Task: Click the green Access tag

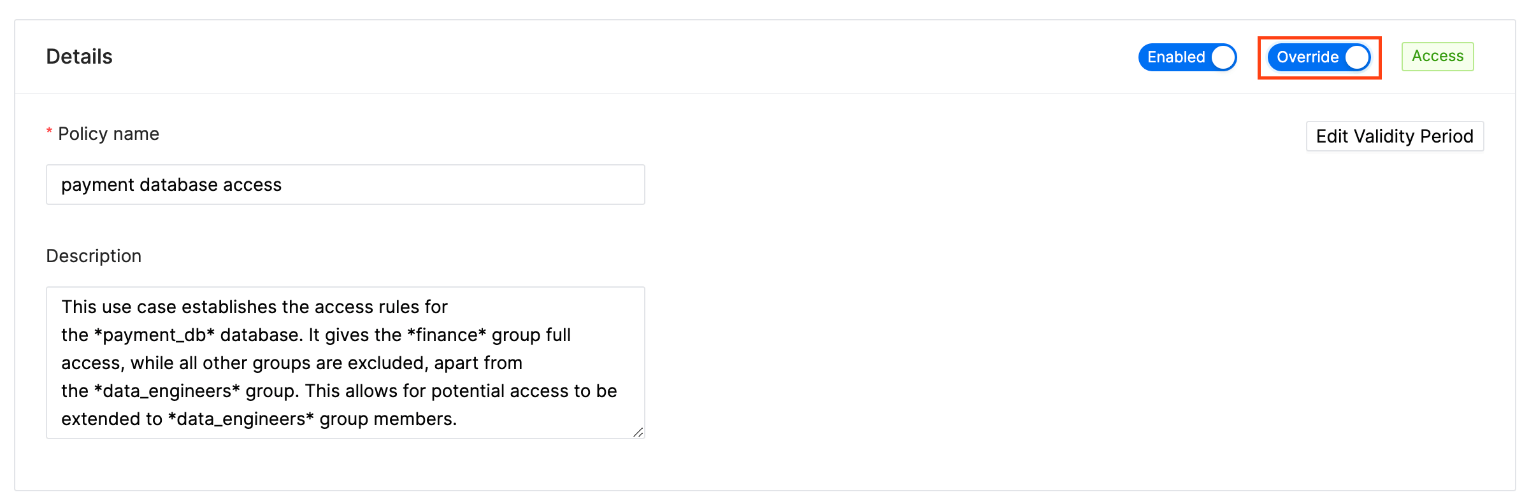Action: pos(1437,56)
